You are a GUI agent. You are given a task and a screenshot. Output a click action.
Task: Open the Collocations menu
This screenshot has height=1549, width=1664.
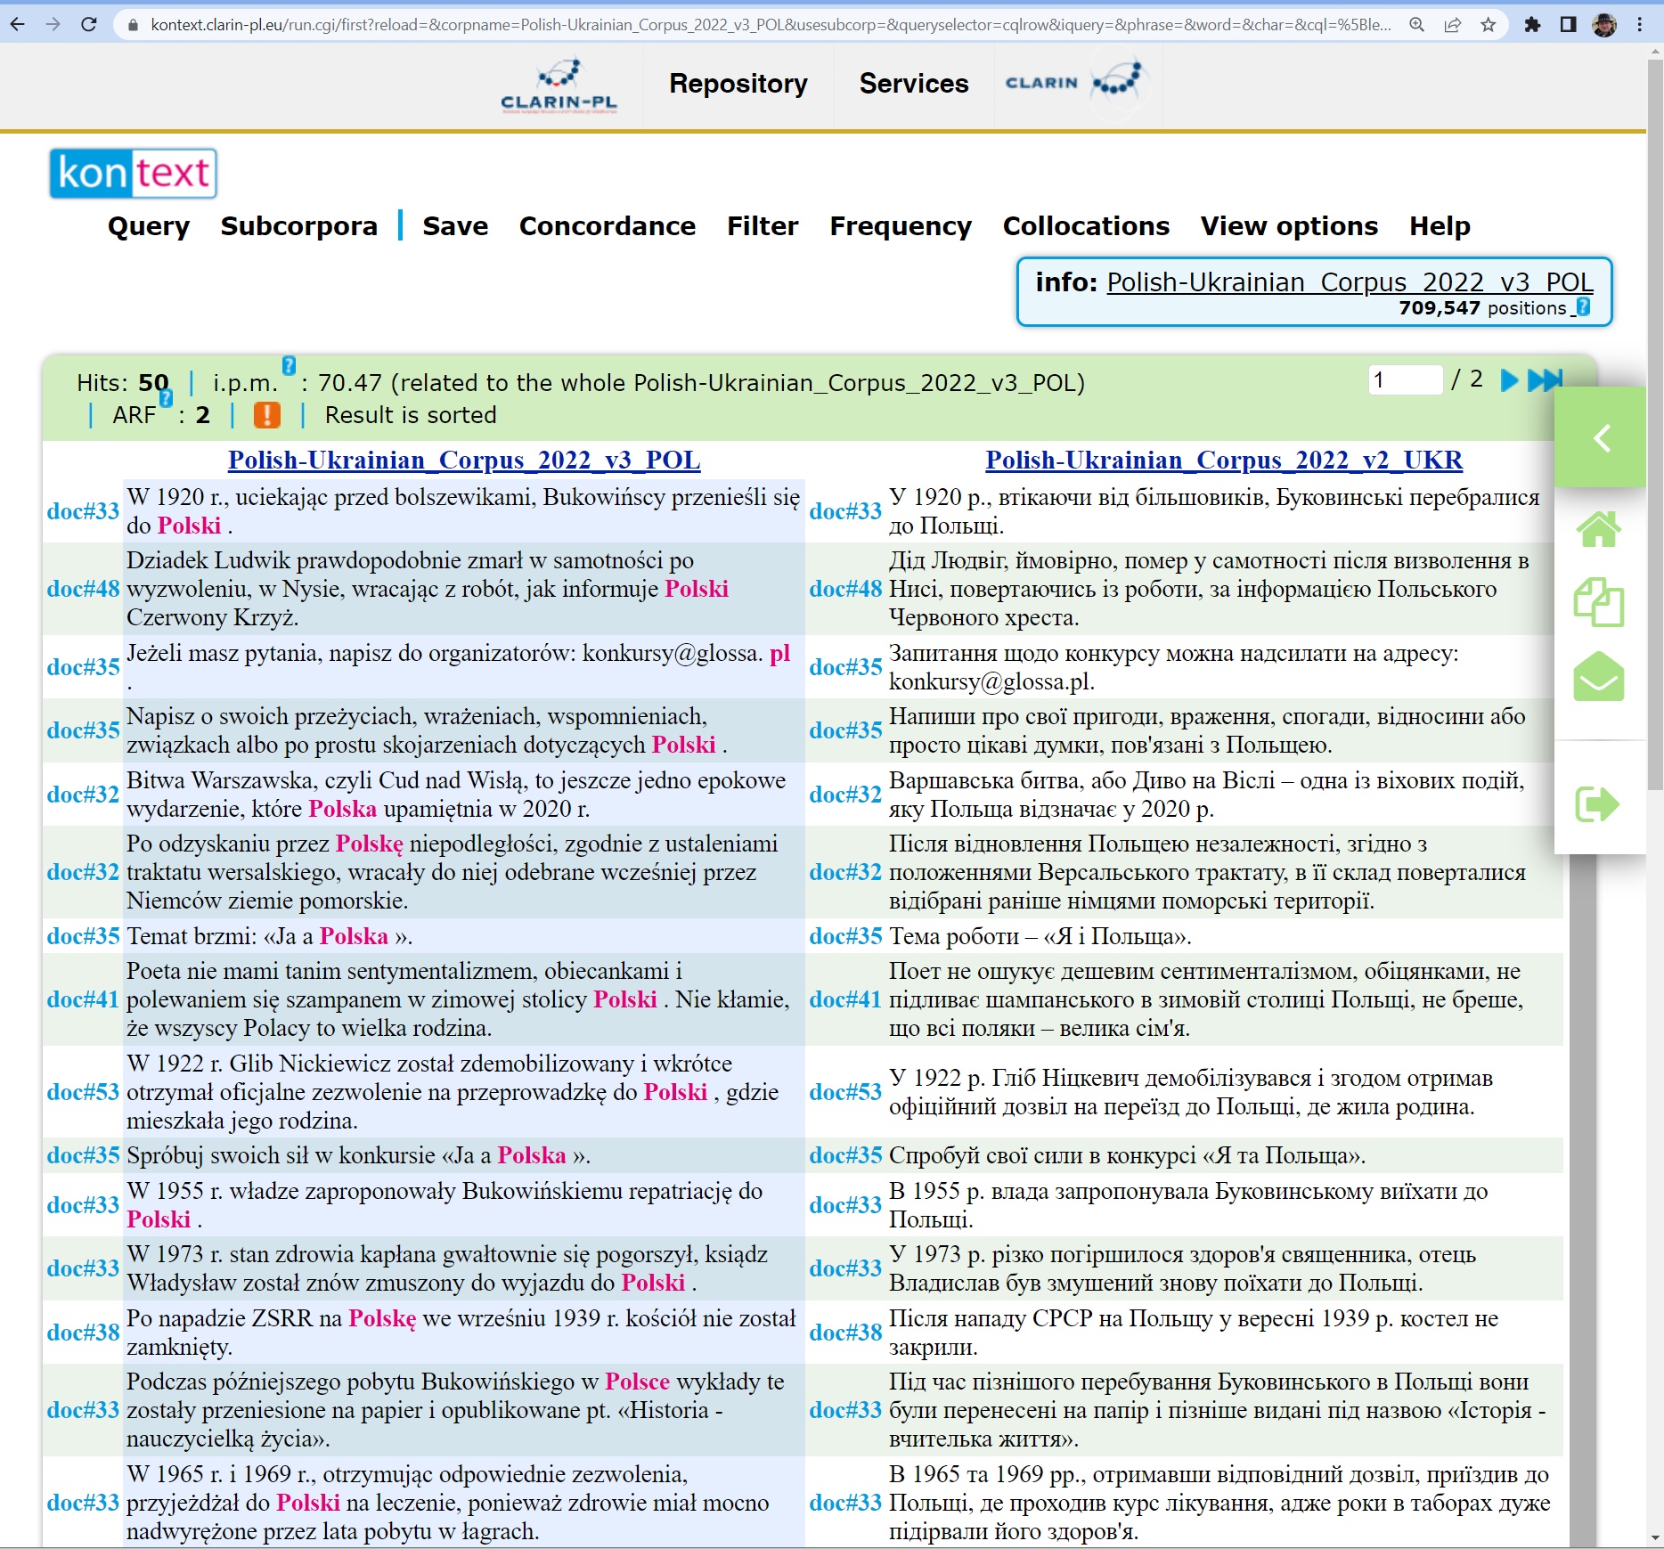click(x=1086, y=226)
